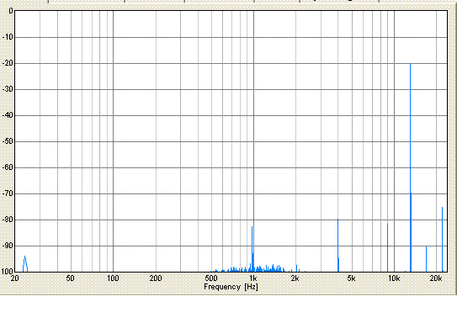Click the "-40" level axis label
The image size is (457, 323).
tap(8, 115)
